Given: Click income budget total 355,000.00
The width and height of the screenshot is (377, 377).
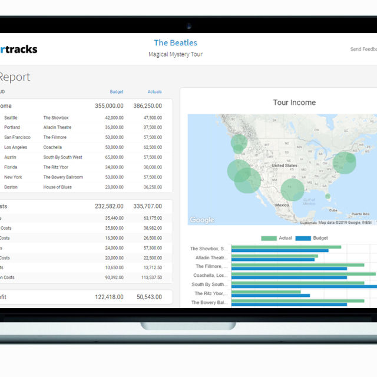Looking at the screenshot, I should (x=109, y=106).
